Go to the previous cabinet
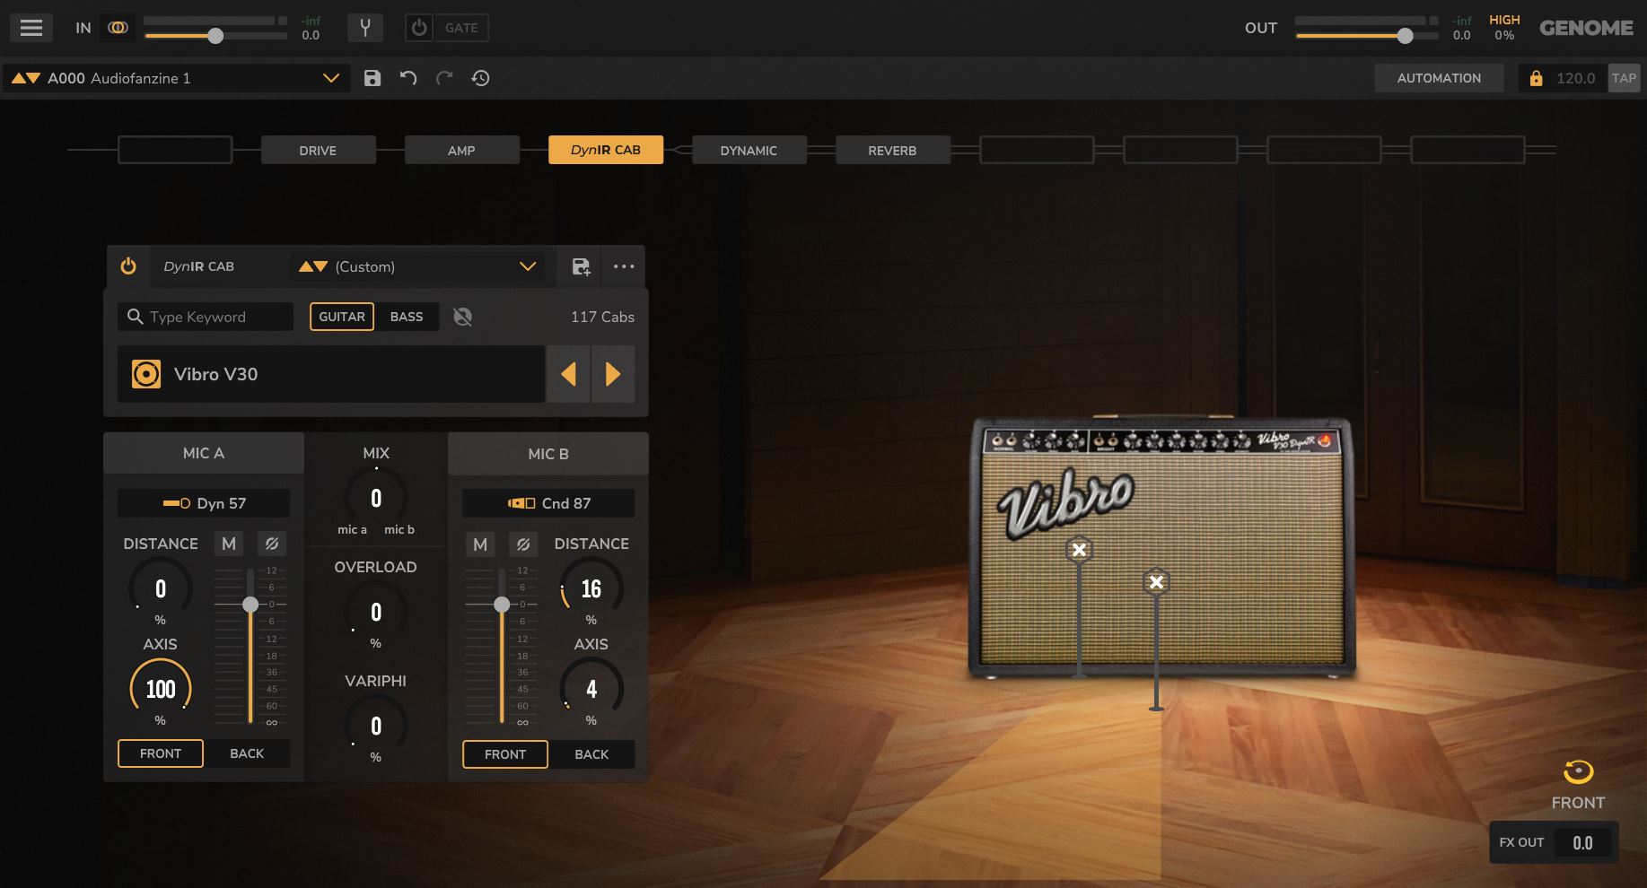The width and height of the screenshot is (1647, 888). coord(568,374)
